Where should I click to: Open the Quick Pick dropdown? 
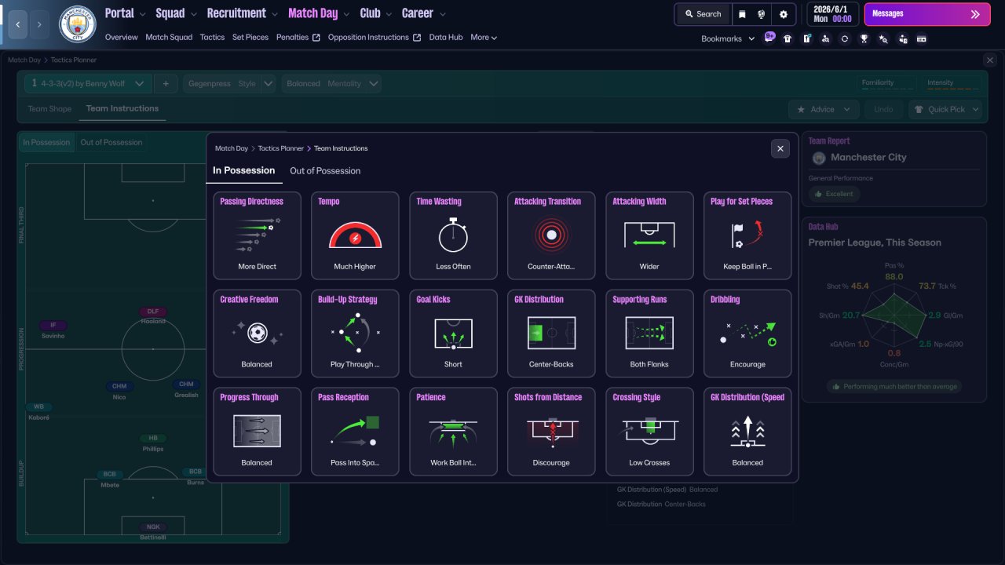click(945, 109)
